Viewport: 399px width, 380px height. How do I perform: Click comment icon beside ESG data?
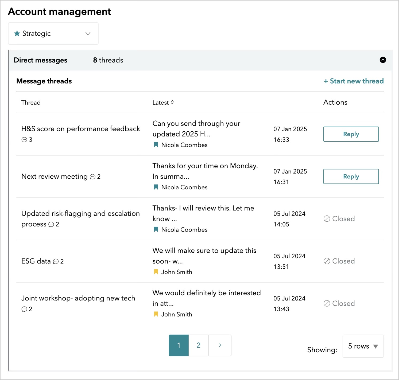[x=56, y=261]
